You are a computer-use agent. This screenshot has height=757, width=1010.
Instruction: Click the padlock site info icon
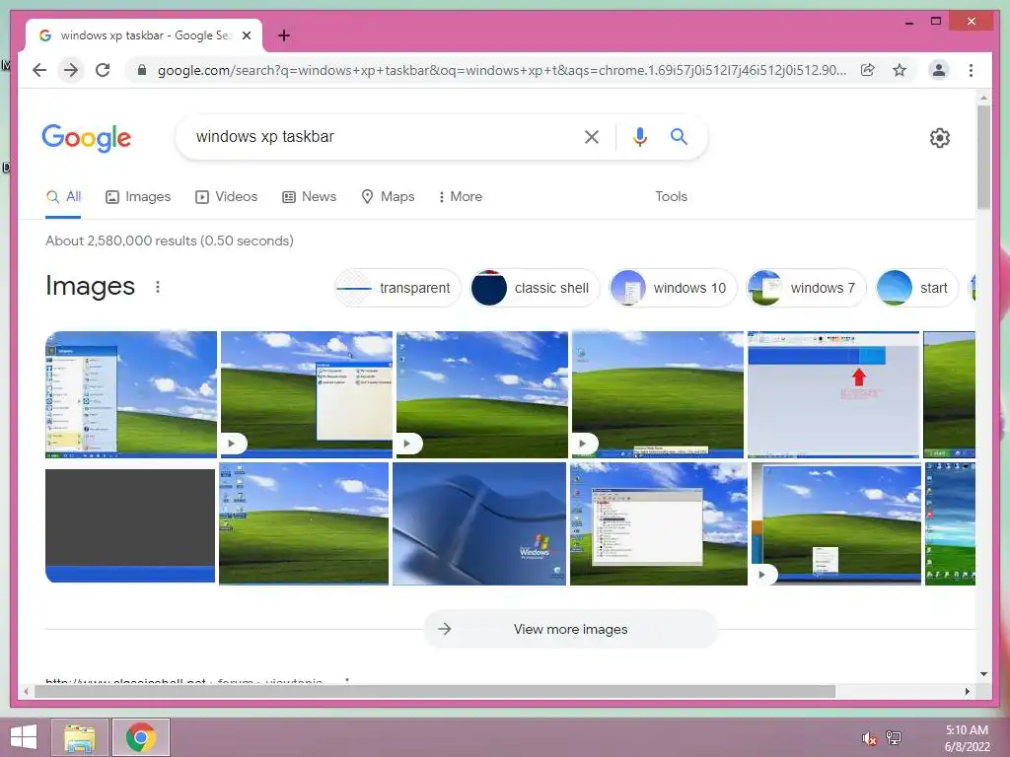142,70
